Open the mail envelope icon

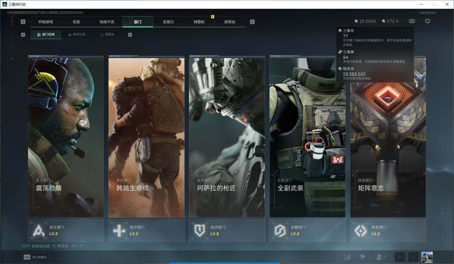(412, 21)
